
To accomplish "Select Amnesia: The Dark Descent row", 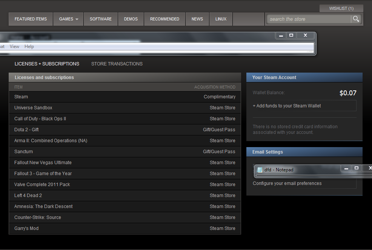I will click(125, 206).
